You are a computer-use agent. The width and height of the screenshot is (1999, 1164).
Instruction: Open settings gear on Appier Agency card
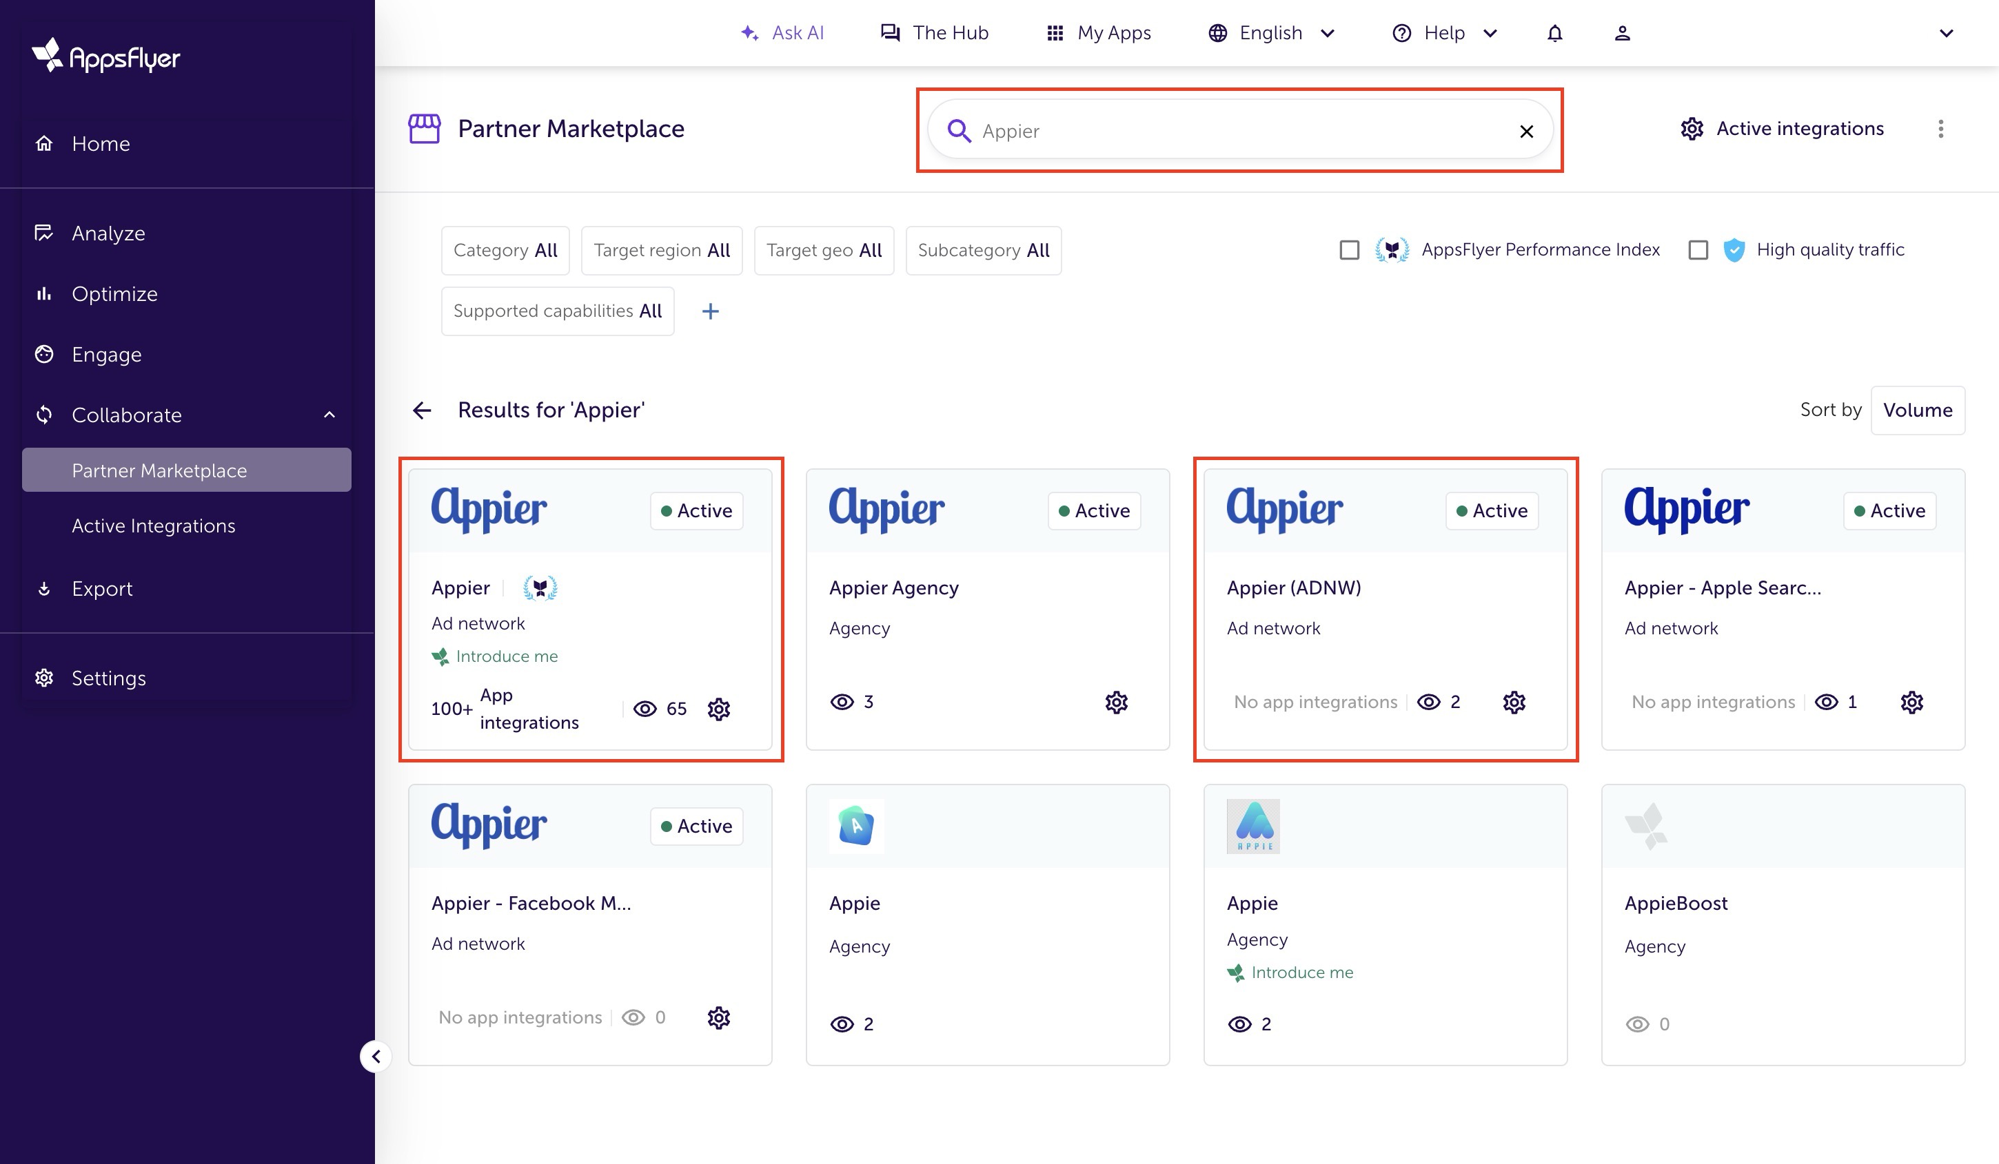click(1116, 702)
